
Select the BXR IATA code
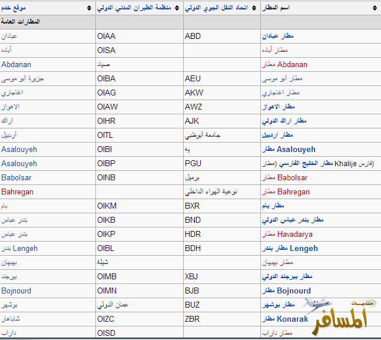click(x=192, y=206)
